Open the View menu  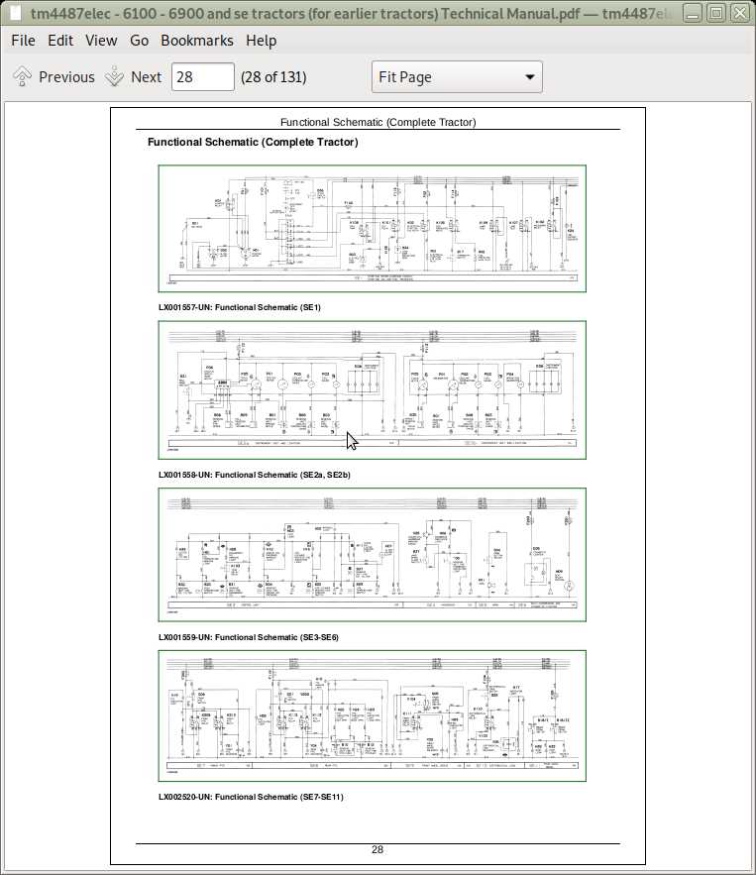pyautogui.click(x=101, y=41)
